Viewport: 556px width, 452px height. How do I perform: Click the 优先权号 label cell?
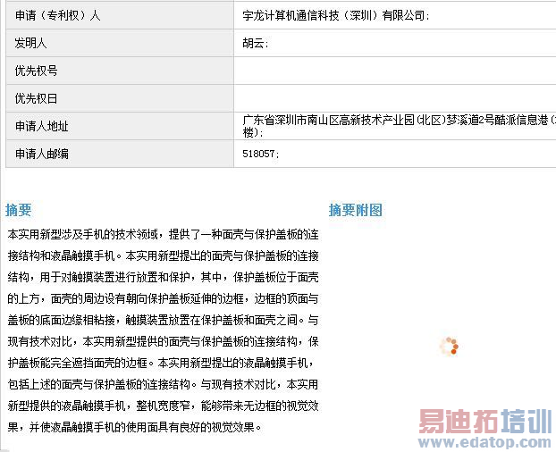120,71
